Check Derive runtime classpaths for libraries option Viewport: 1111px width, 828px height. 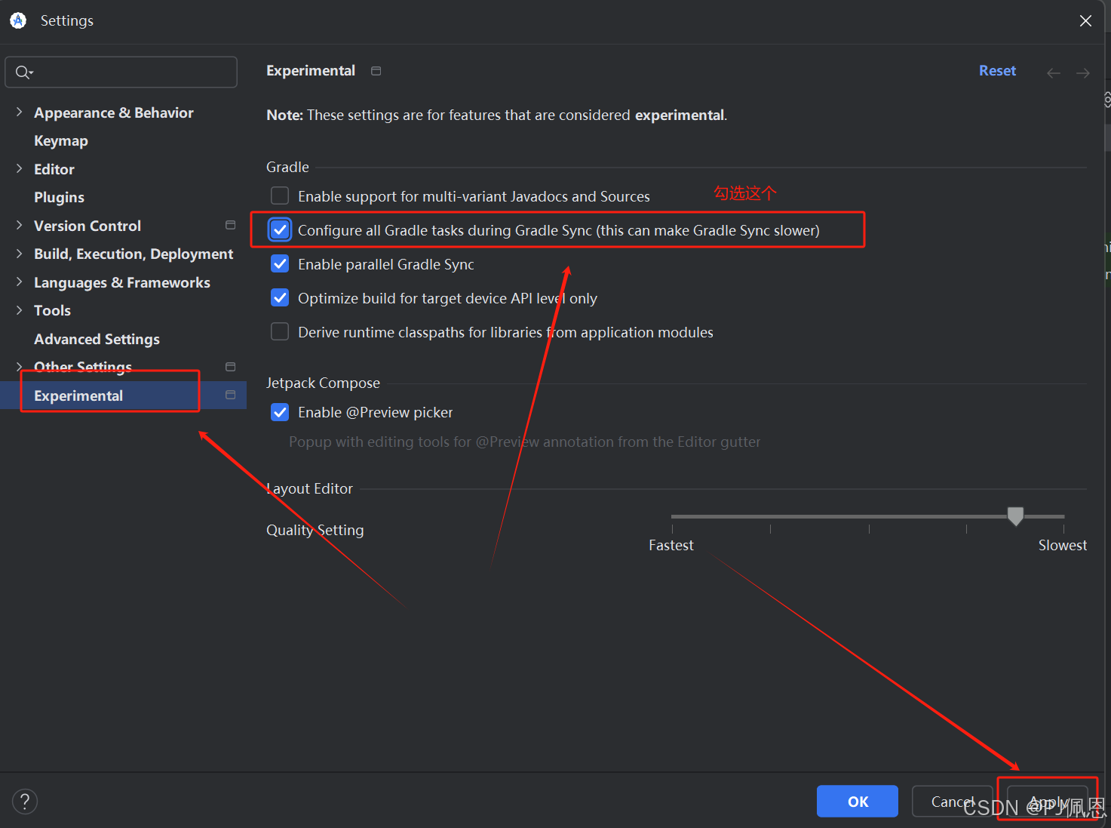[x=280, y=331]
